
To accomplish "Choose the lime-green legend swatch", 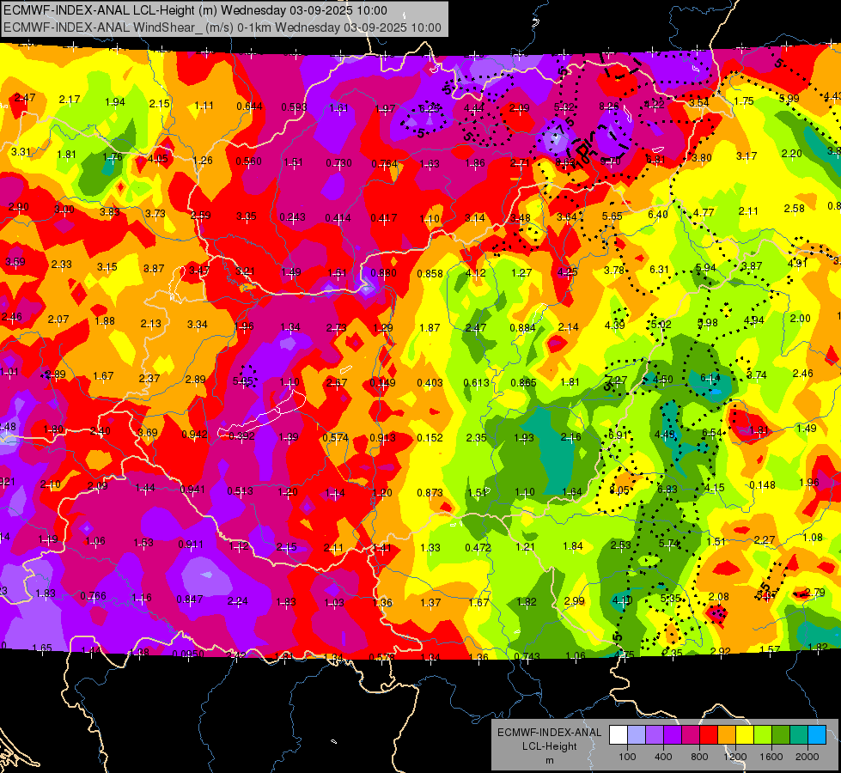I will point(763,735).
